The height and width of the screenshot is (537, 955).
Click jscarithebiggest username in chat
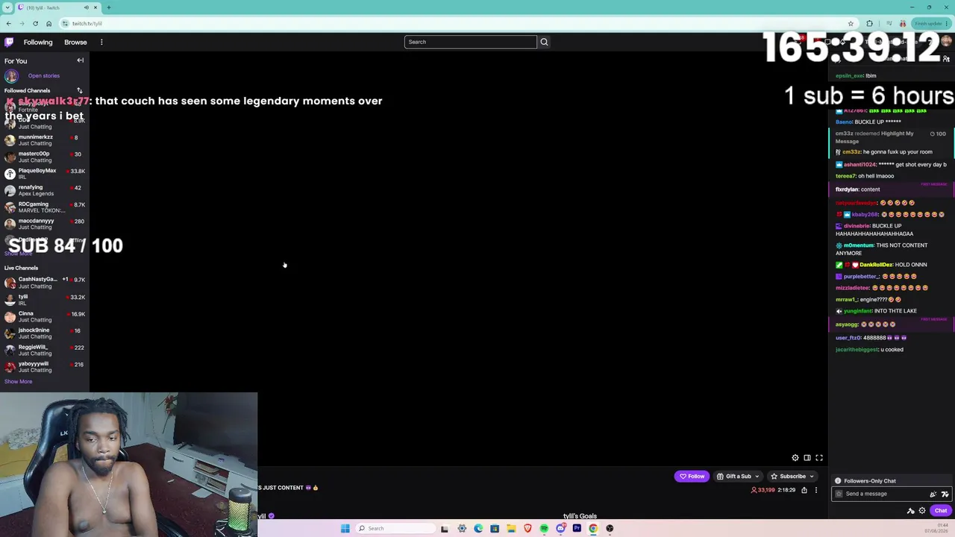click(x=857, y=350)
